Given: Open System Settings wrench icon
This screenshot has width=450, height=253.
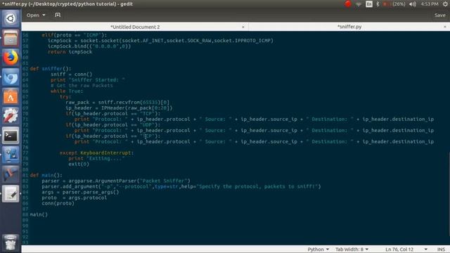Looking at the screenshot, I should click(x=11, y=116).
